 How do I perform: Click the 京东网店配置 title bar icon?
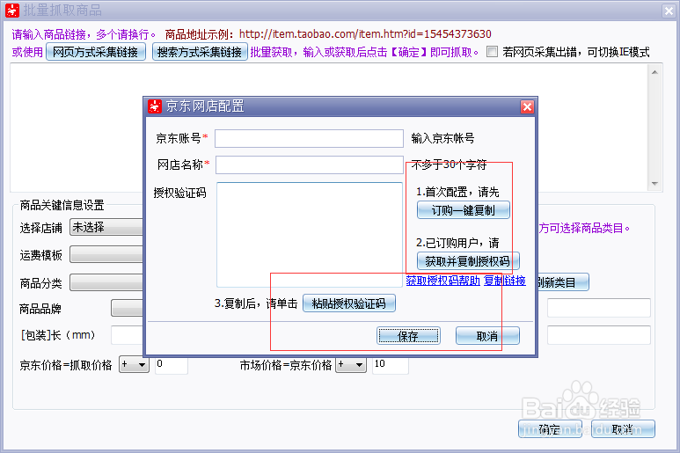[155, 106]
